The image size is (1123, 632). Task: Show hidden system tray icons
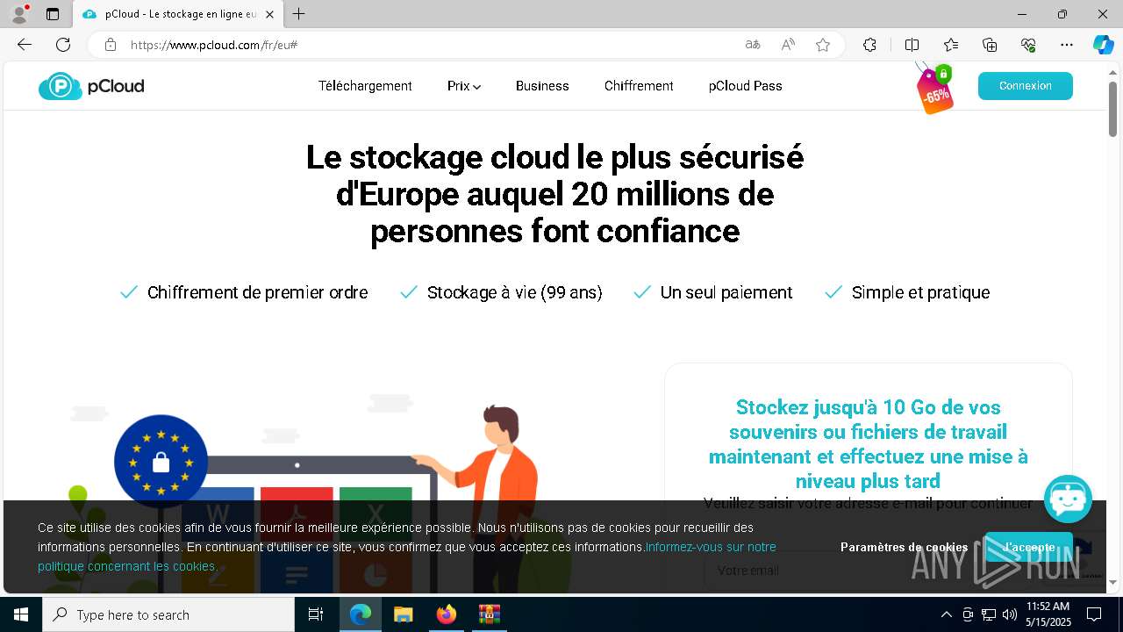pyautogui.click(x=946, y=614)
